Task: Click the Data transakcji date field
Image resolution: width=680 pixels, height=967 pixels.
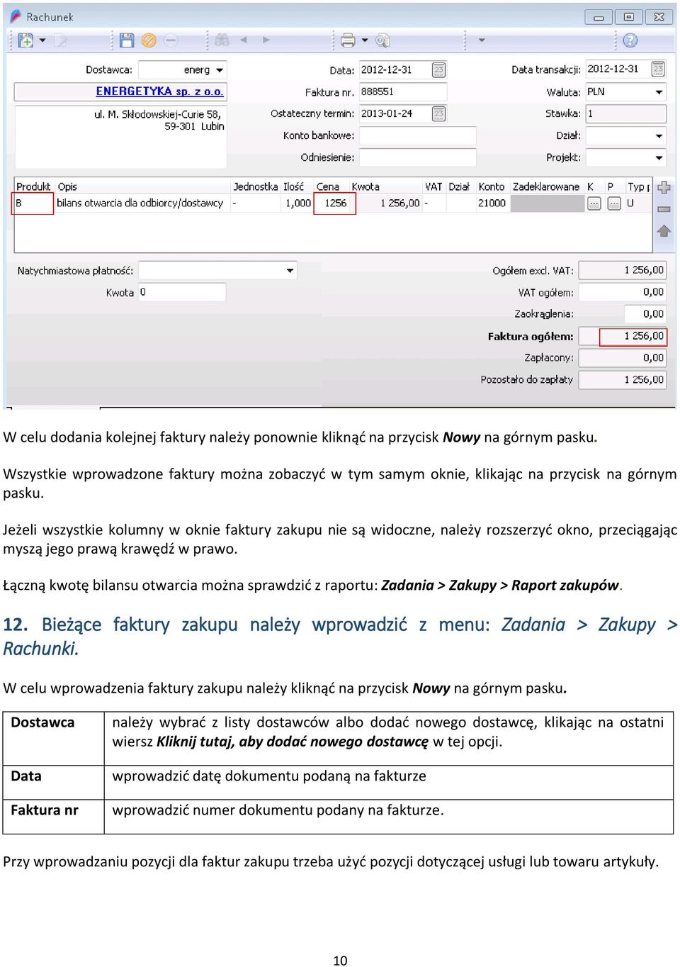Action: [617, 69]
